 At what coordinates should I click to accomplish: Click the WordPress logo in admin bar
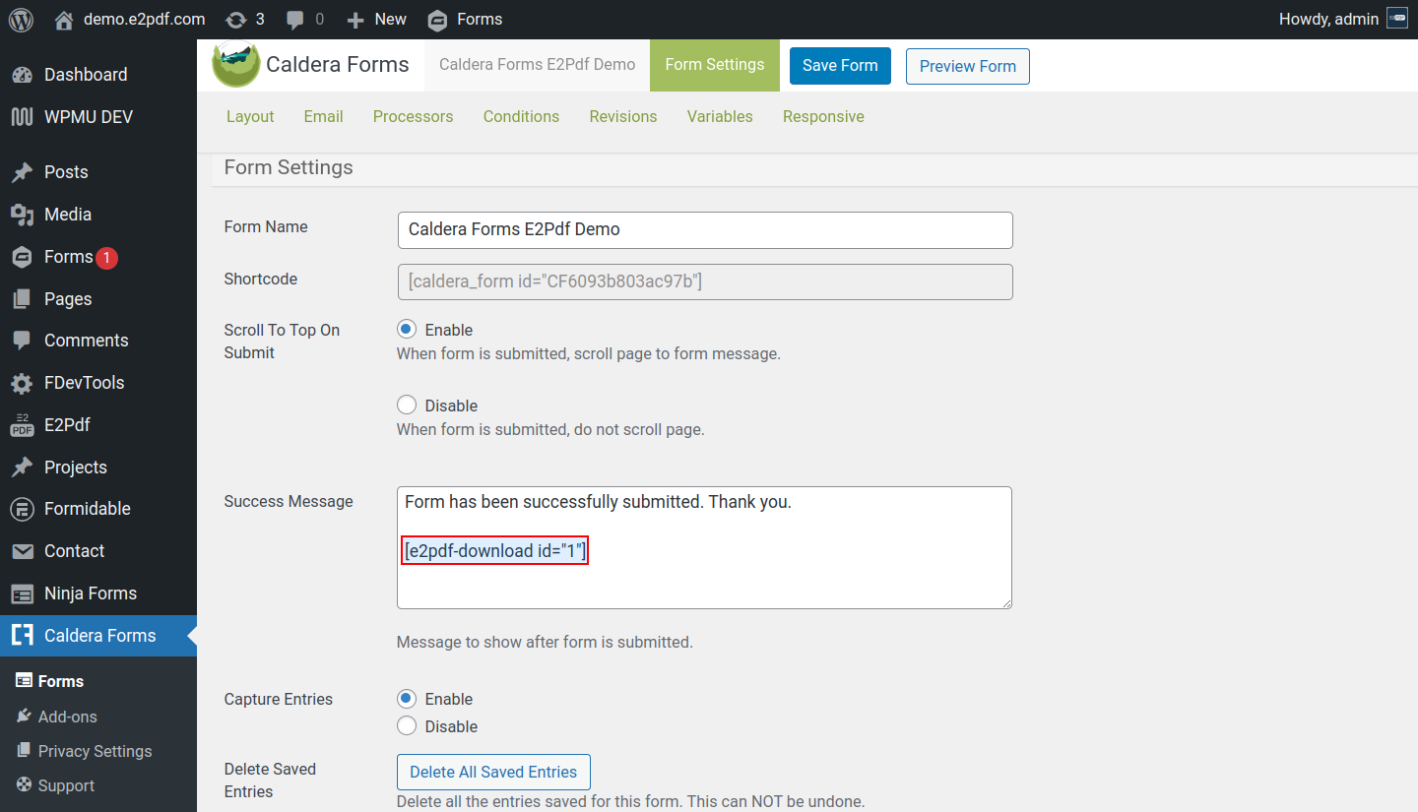21,20
